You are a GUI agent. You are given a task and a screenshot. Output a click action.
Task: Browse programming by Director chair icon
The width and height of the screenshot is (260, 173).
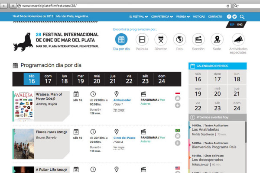coord(161,39)
